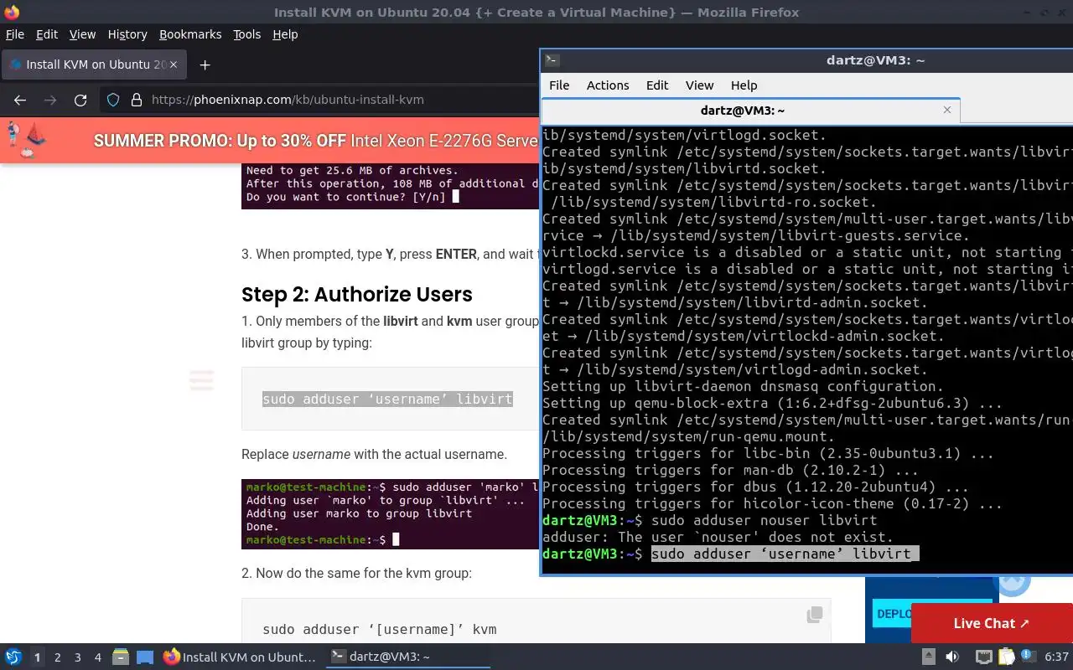Click the Live Chat button
1073x670 pixels.
click(x=992, y=623)
